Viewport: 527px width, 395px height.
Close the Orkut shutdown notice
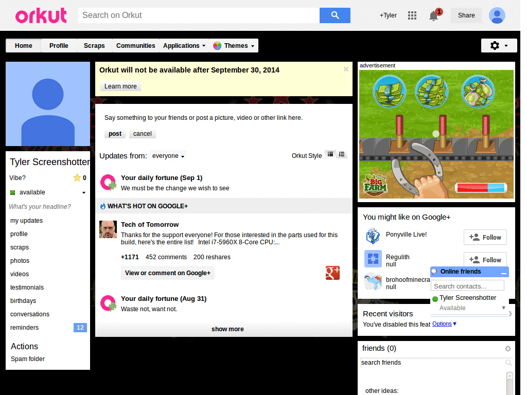pyautogui.click(x=346, y=69)
